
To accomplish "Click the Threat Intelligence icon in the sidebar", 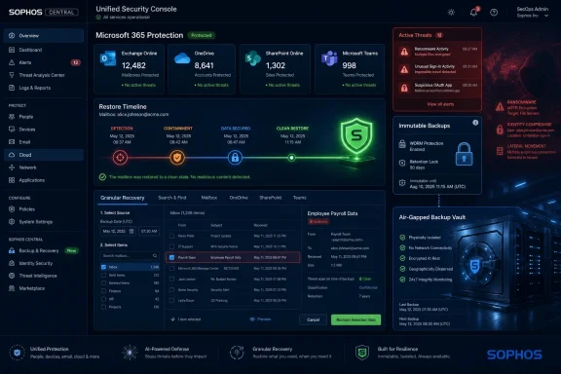I will [12, 276].
